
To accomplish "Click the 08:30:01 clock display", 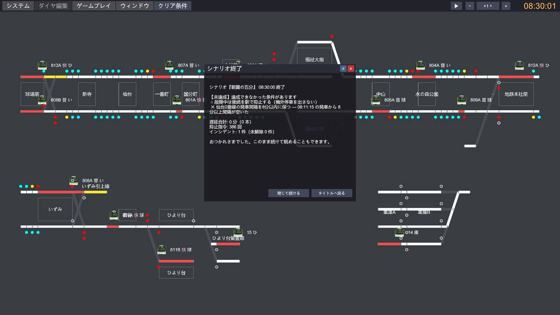I will (x=539, y=6).
